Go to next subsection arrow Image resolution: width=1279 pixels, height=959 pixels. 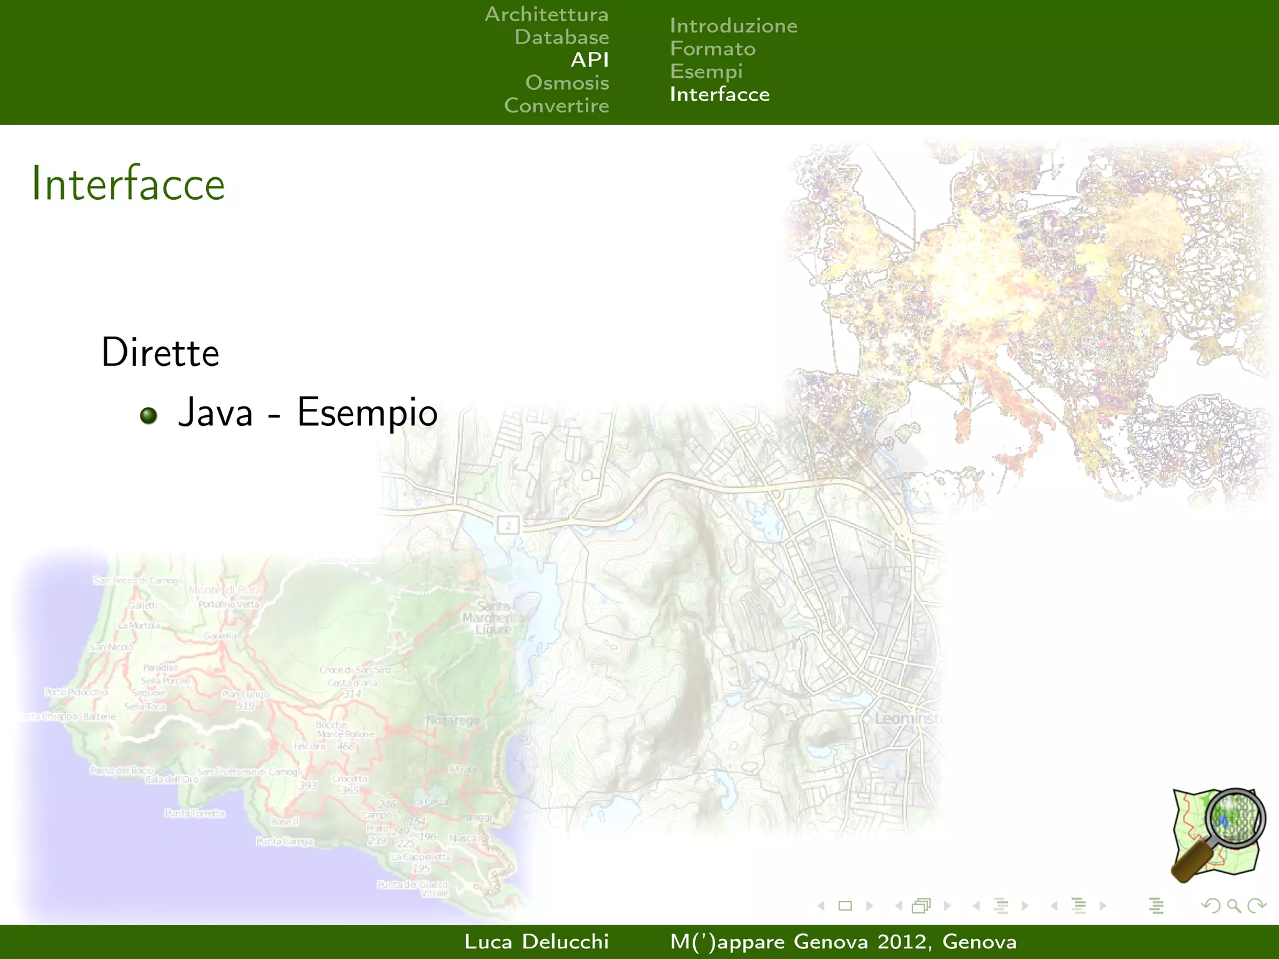point(1025,906)
